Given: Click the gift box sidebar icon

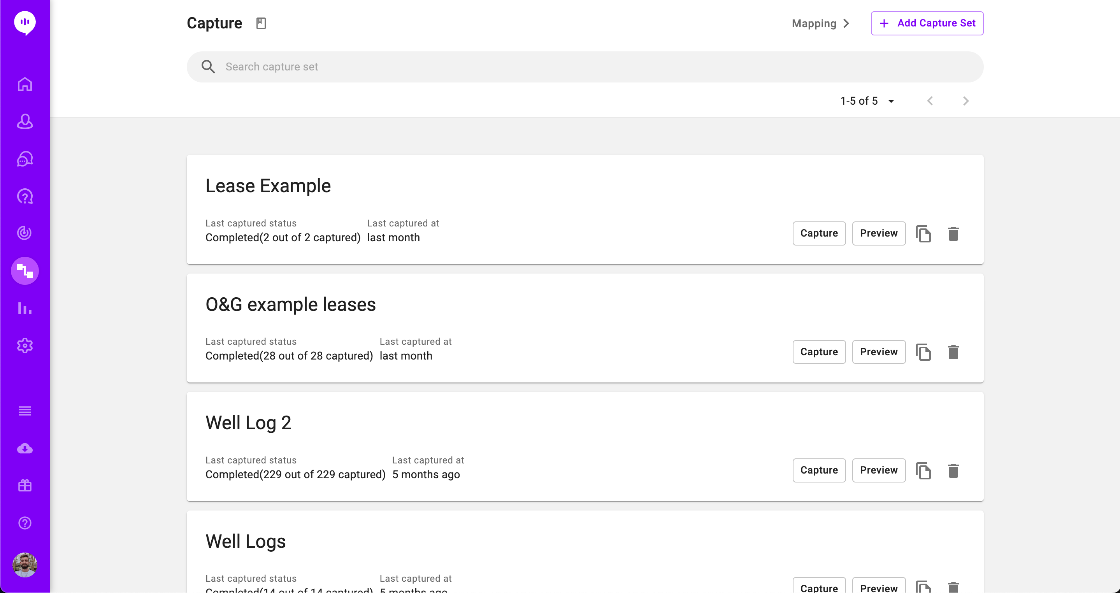Looking at the screenshot, I should tap(25, 486).
